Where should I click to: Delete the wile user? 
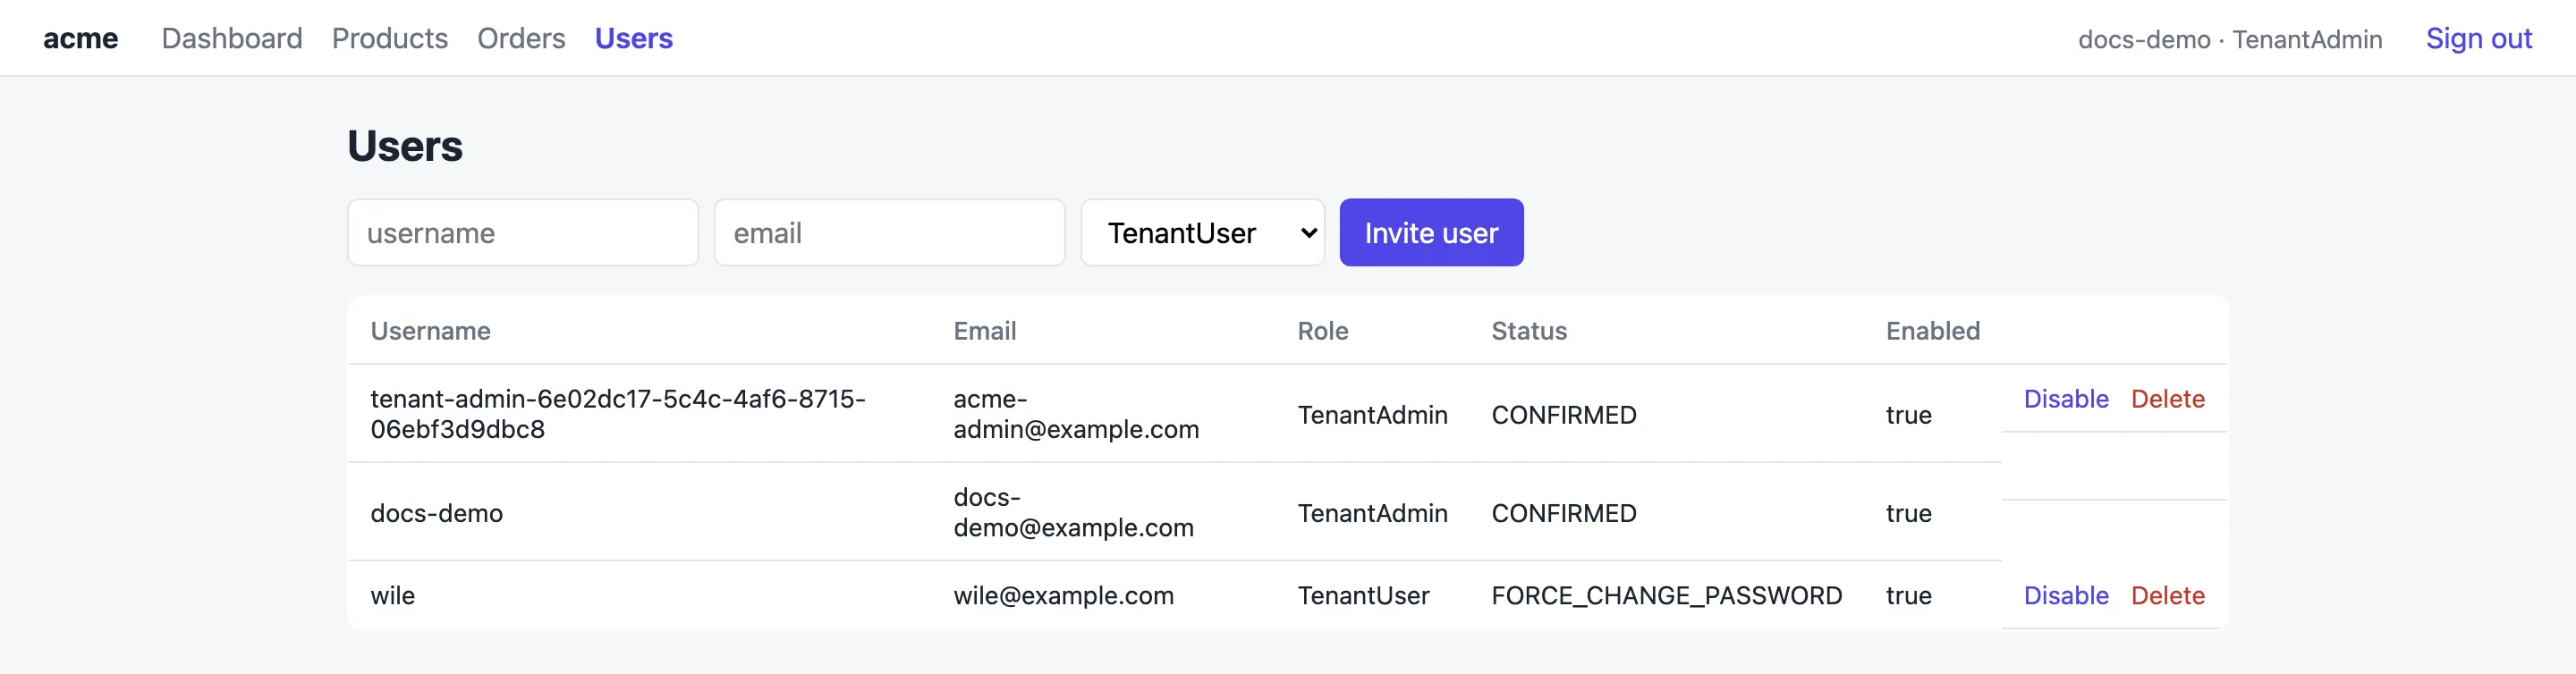click(x=2168, y=596)
